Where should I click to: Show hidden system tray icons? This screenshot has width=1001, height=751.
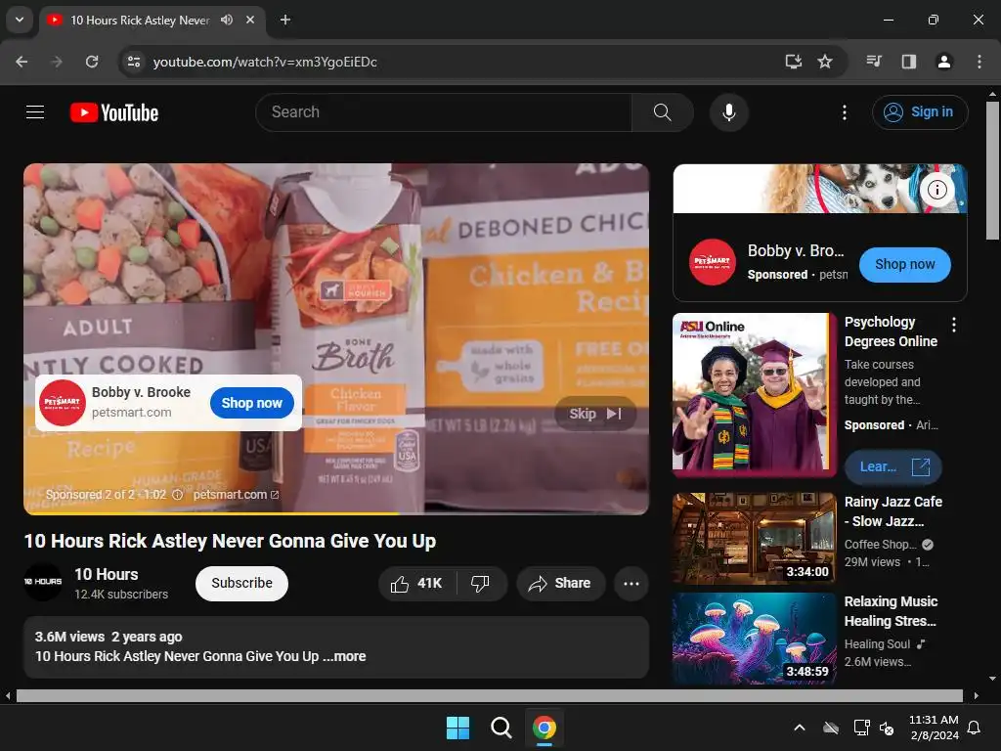(x=800, y=728)
